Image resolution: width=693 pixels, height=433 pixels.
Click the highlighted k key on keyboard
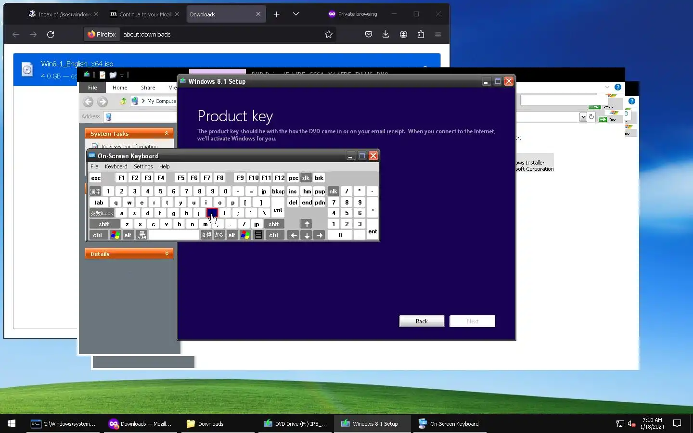point(212,213)
